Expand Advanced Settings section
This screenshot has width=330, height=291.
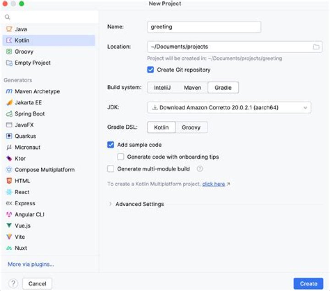pos(110,204)
